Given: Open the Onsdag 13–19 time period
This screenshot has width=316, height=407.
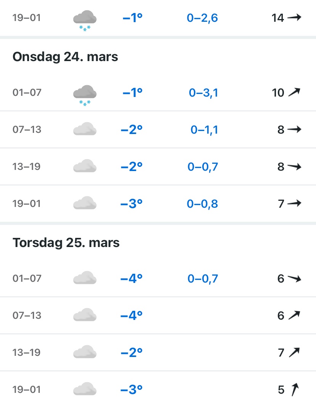Looking at the screenshot, I should [x=27, y=167].
